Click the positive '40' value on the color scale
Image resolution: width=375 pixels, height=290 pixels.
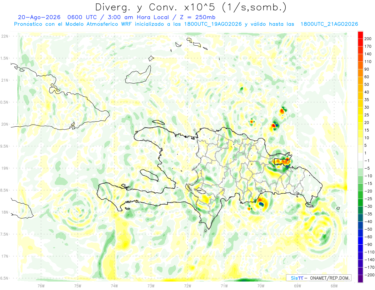[367, 92]
